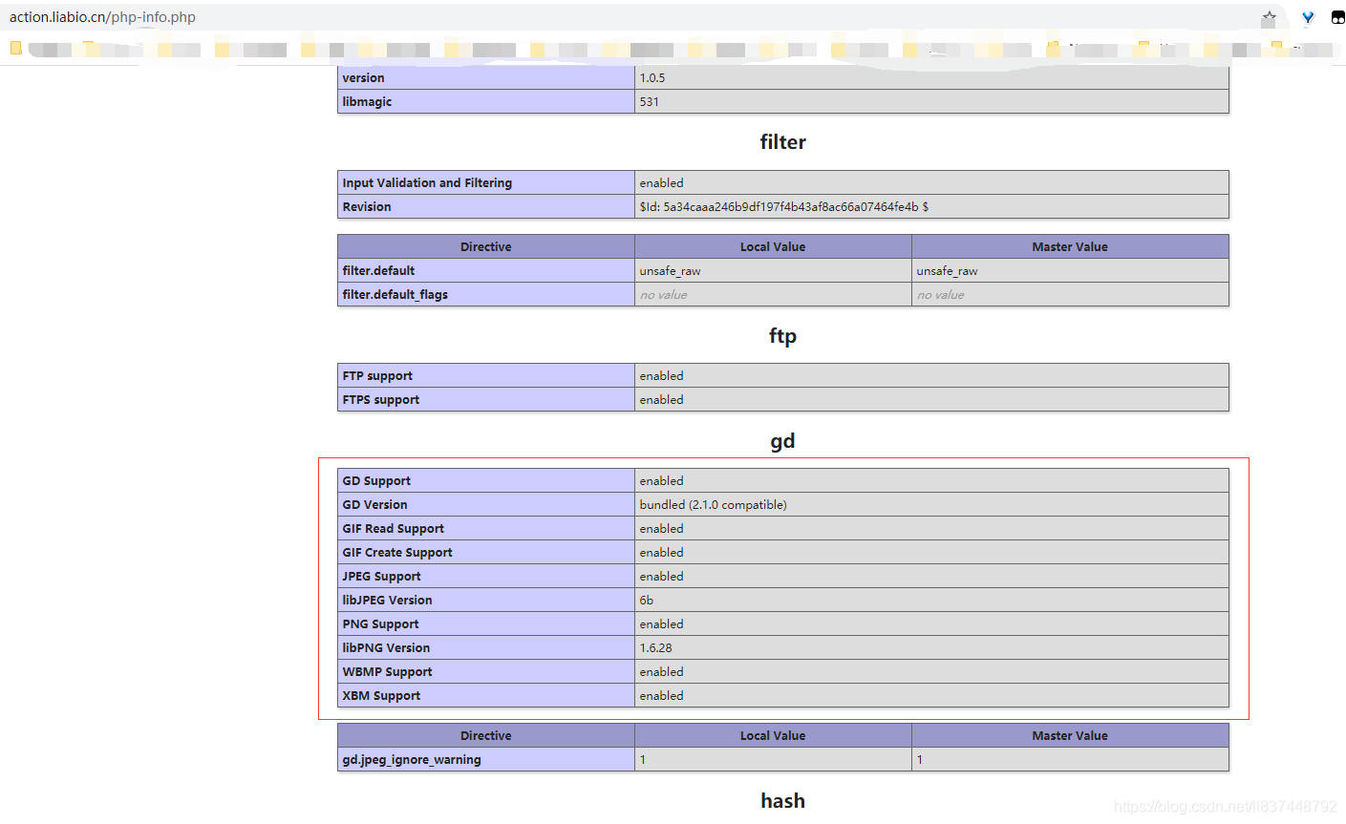Viewport: 1346px width, 824px height.
Task: Click the enabled value for GIF Create Support
Action: (661, 553)
